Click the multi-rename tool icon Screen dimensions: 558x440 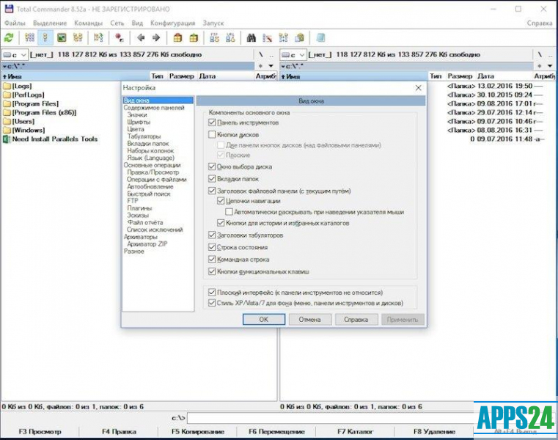(267, 37)
